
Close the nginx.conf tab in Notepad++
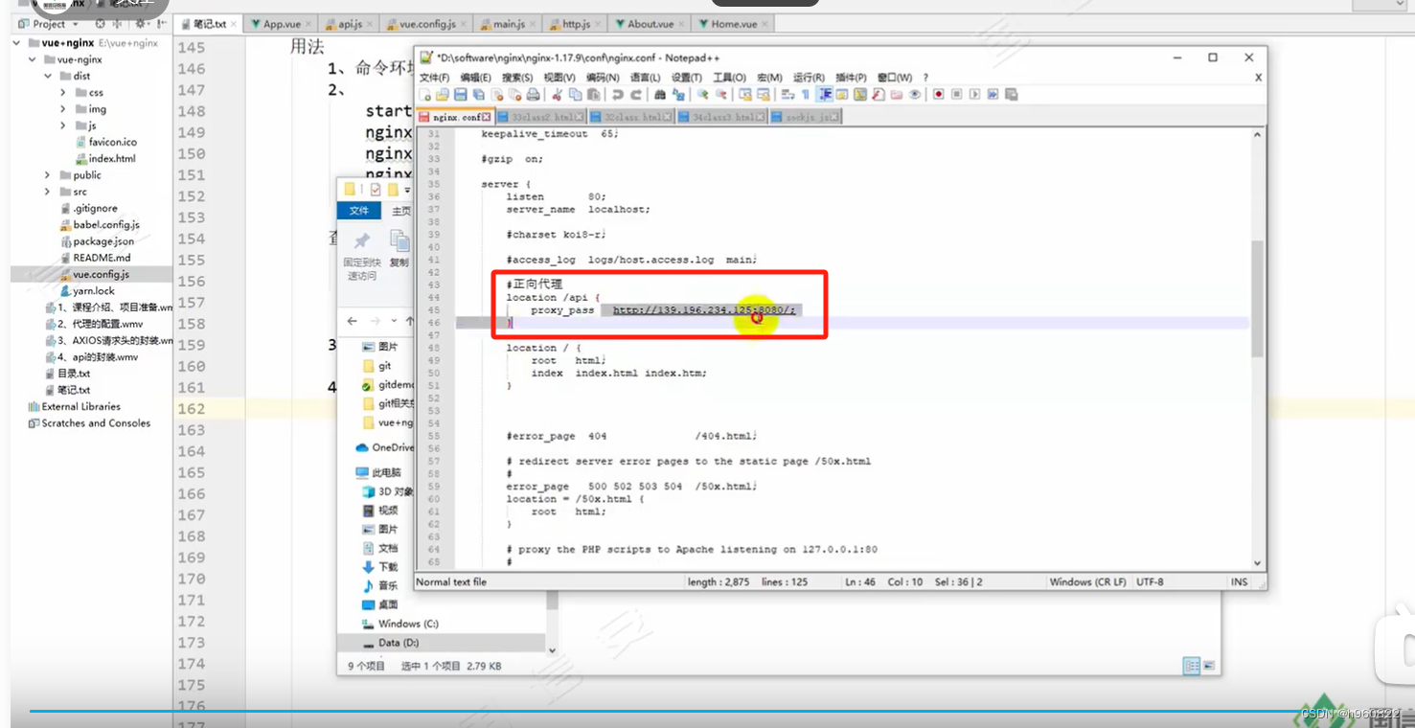pos(487,117)
